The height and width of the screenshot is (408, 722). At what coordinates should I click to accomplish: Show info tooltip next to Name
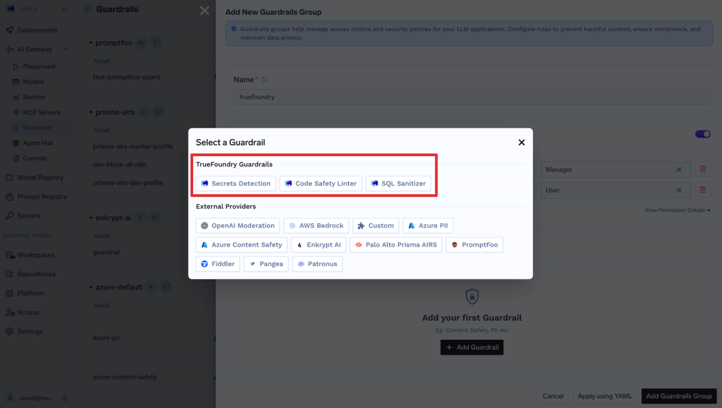click(x=264, y=80)
